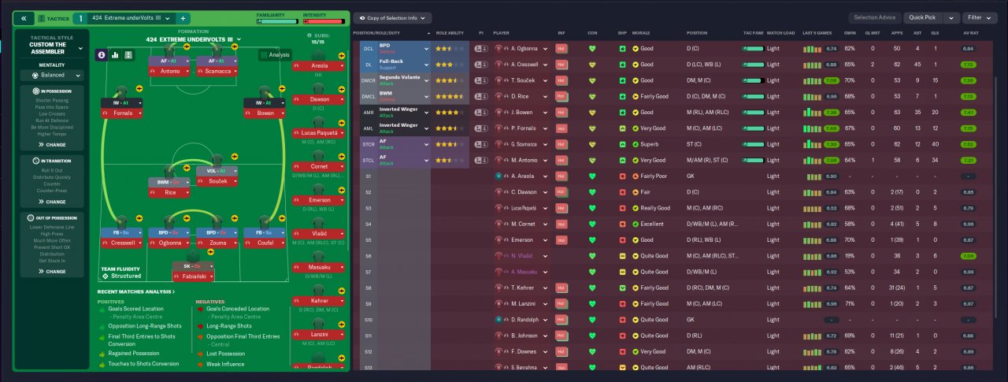Collapse the tactics panel with double-chevron icon
Viewport: 1008px width, 382px height.
[24, 17]
